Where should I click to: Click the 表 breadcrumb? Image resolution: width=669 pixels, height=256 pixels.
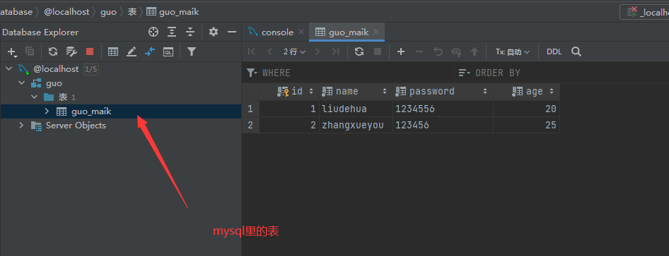pos(132,12)
